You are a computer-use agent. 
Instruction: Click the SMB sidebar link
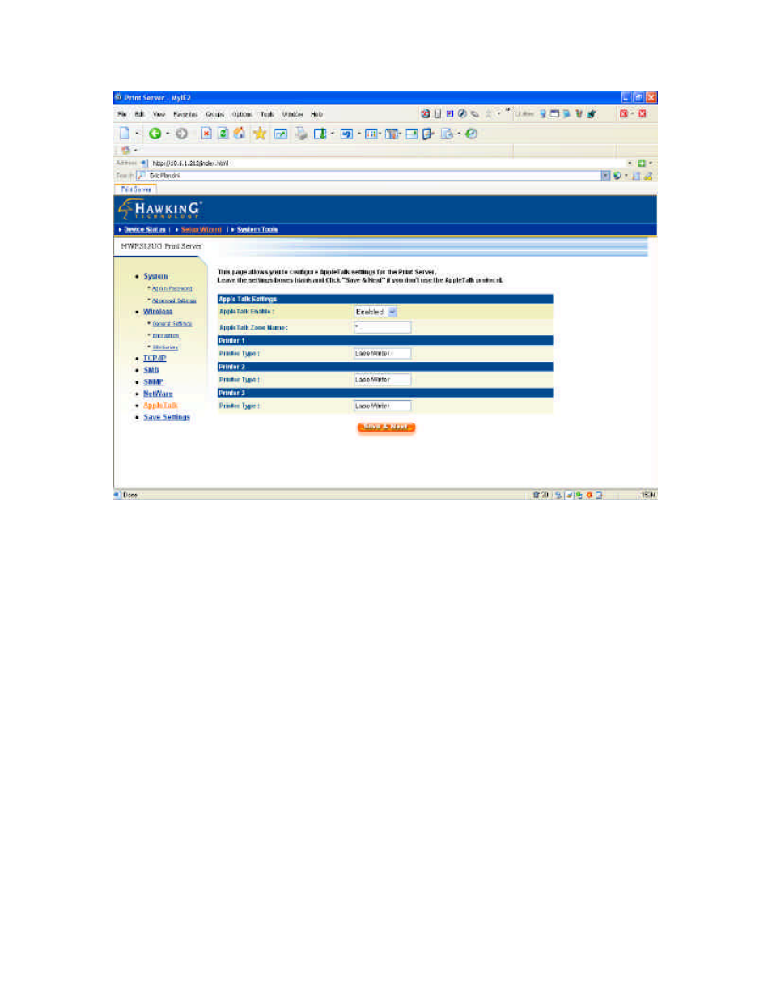pyautogui.click(x=151, y=370)
